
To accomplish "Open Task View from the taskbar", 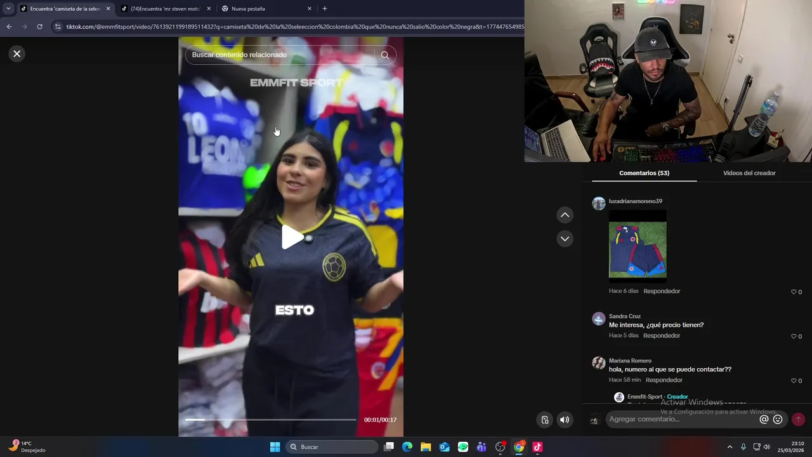I will click(x=389, y=447).
